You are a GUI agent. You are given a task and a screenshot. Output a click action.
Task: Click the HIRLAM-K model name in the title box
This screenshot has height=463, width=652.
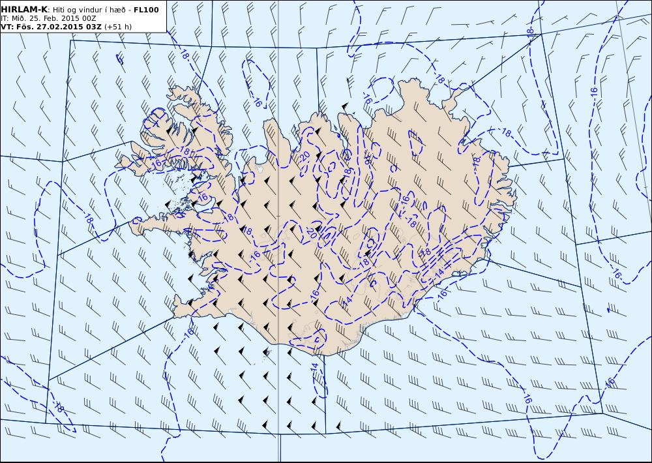[24, 10]
